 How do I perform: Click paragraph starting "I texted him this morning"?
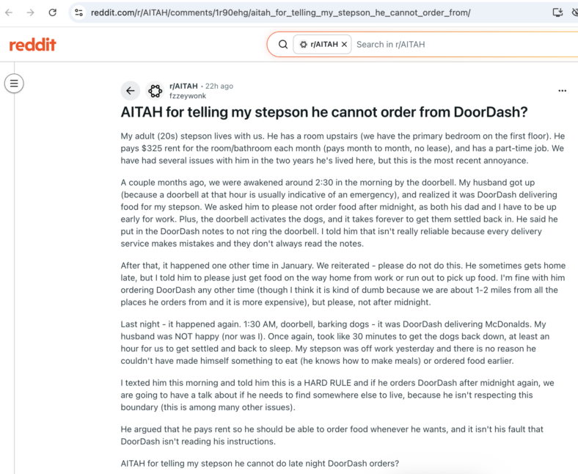337,395
